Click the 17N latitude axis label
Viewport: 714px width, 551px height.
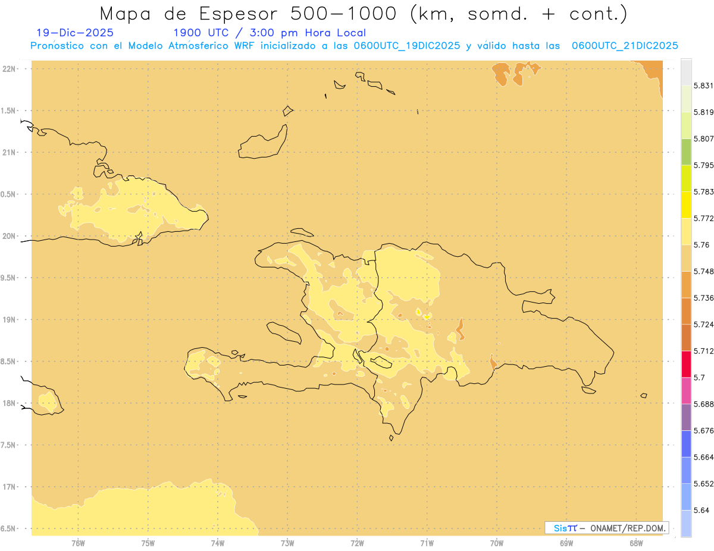[10, 487]
